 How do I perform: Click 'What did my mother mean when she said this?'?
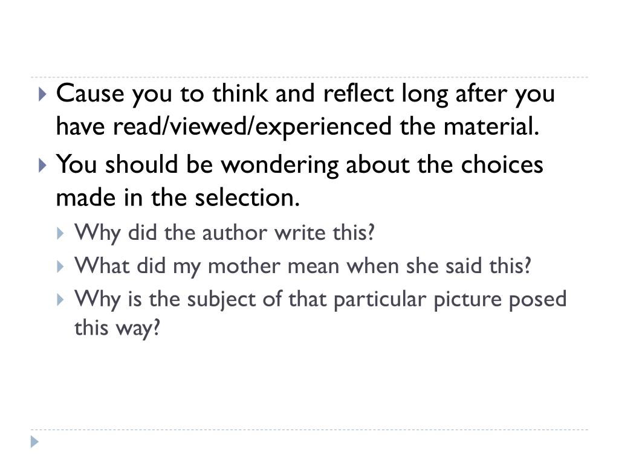click(303, 266)
